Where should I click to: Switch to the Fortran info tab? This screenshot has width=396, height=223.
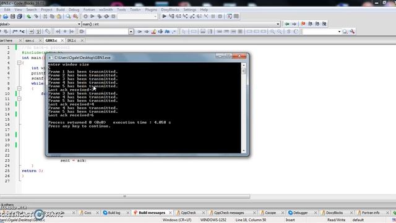371,213
